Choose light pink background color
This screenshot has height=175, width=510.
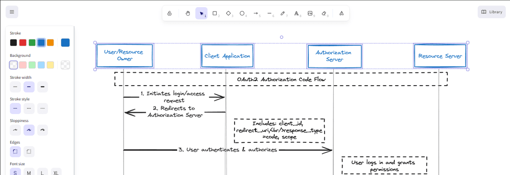pos(23,65)
